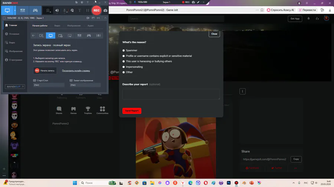This screenshot has width=334, height=187.
Task: Open screen mode dropdown arrow in Bandicam
Action: pyautogui.click(x=15, y=10)
